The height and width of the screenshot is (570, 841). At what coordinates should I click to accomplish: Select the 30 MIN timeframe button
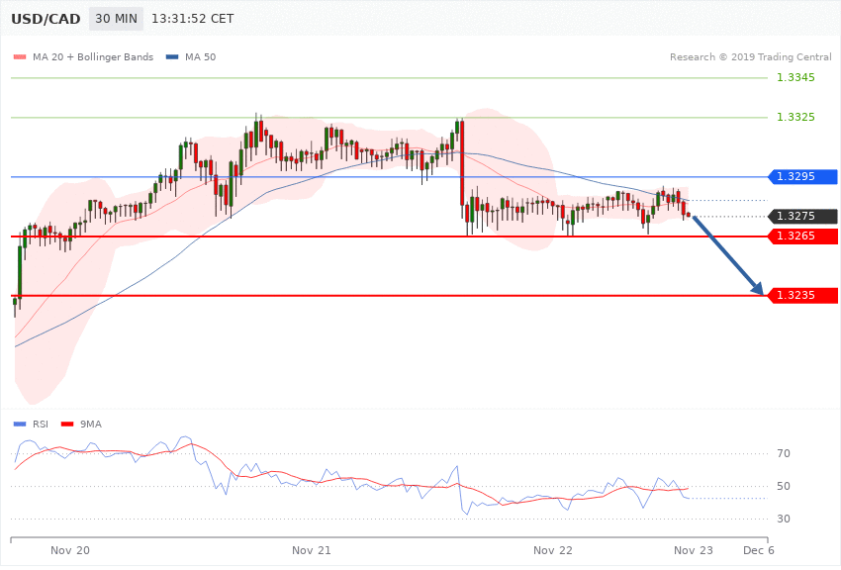[117, 19]
